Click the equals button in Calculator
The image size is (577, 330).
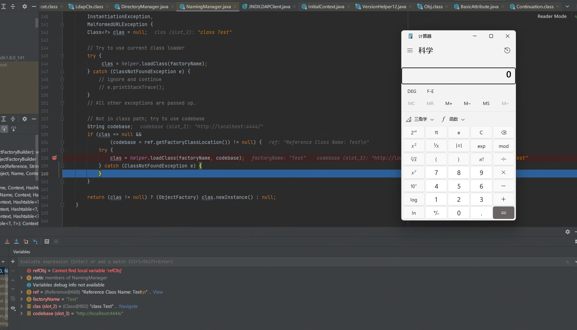click(504, 213)
